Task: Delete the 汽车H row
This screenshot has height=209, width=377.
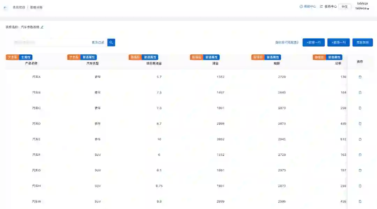Action: coord(360,186)
